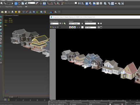Open Environment and Effects dialog icon
This screenshot has width=140, height=105.
[101, 24]
